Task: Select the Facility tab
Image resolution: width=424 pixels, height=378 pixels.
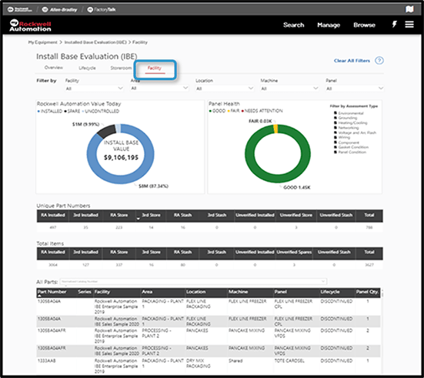Action: point(154,69)
